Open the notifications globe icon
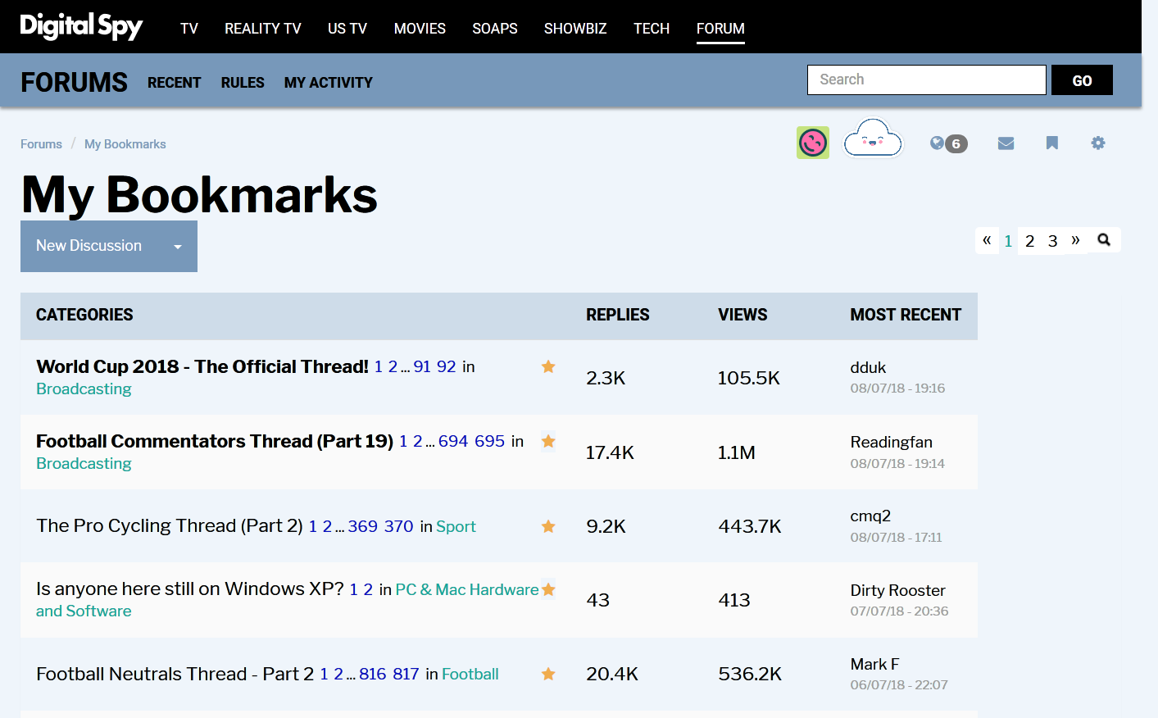Image resolution: width=1158 pixels, height=718 pixels. pyautogui.click(x=938, y=143)
